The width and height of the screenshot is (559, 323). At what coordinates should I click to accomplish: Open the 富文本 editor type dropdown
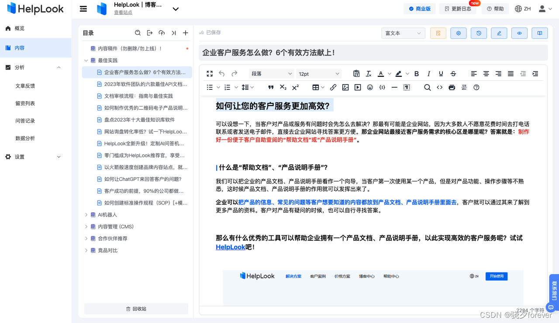coord(403,33)
